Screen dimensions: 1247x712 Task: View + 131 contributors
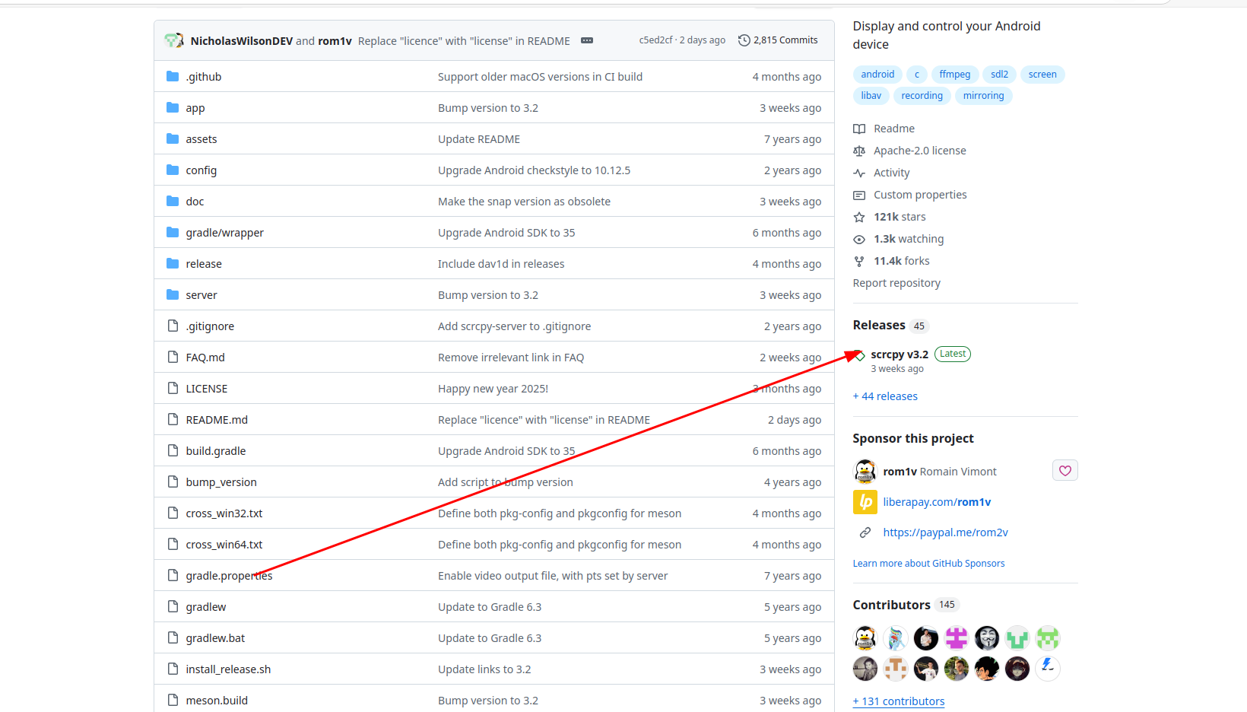point(899,701)
